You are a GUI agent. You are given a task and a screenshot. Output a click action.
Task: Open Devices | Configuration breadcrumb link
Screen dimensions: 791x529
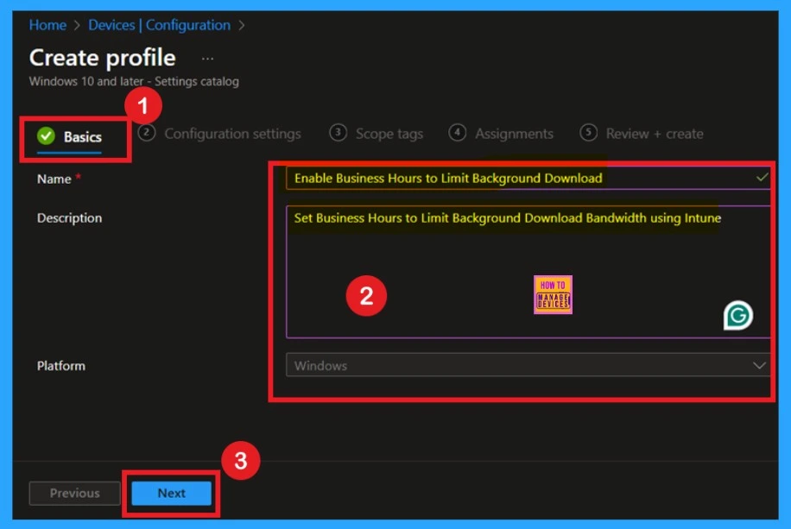click(160, 25)
